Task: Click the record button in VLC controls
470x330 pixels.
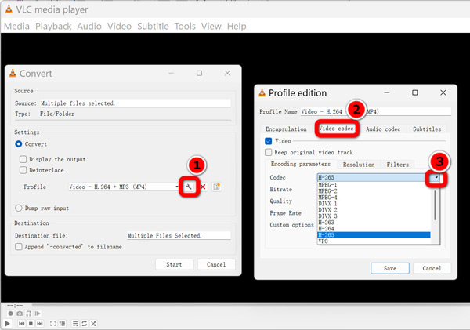Action: pyautogui.click(x=10, y=314)
